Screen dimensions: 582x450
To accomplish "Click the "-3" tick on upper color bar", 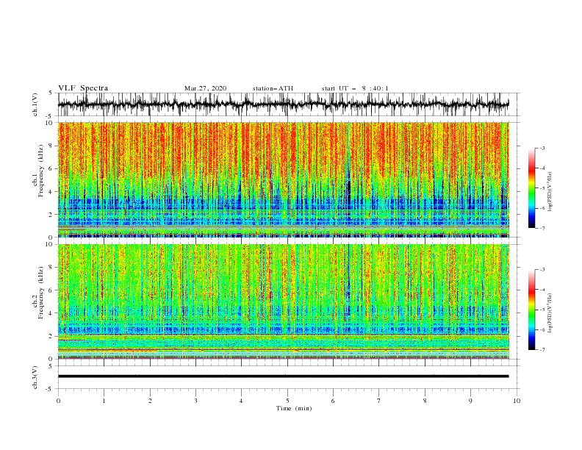I will [542, 148].
